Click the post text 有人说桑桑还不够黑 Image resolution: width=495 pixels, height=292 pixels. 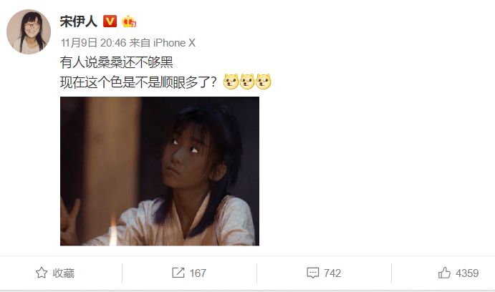click(x=117, y=62)
